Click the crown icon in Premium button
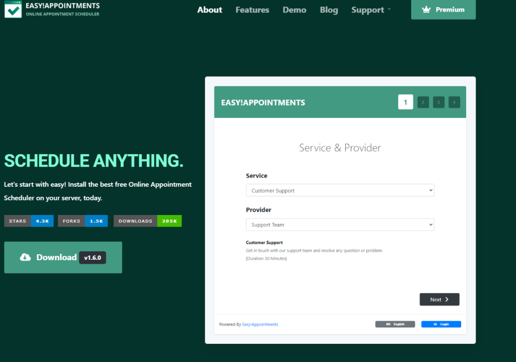Image resolution: width=516 pixels, height=362 pixels. click(426, 10)
